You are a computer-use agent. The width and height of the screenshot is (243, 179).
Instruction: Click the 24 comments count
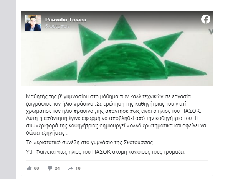coord(57,168)
